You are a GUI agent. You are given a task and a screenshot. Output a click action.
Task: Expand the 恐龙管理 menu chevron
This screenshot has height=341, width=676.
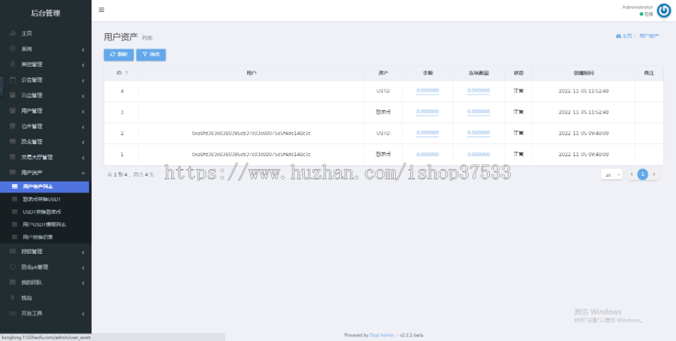83,142
